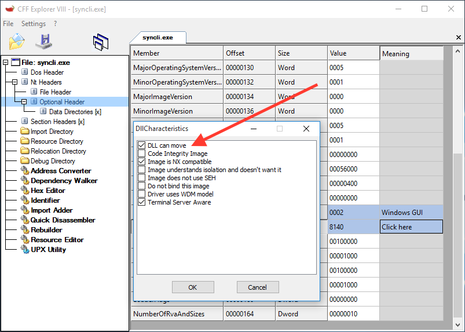Click the Save floppy disk toolbar icon
Screen dimensions: 465x332
pos(44,42)
